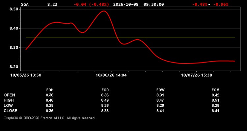The width and height of the screenshot is (247, 131).
Task: Click the EOH column header
Action: click(50, 90)
